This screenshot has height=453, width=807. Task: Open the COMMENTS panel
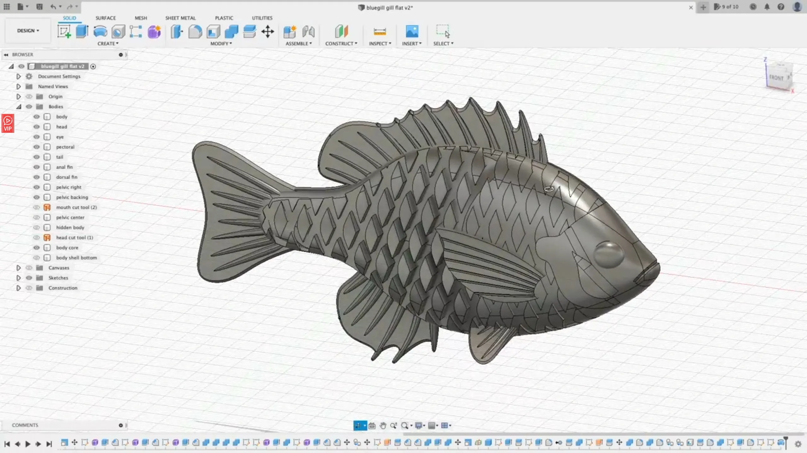[x=25, y=425]
